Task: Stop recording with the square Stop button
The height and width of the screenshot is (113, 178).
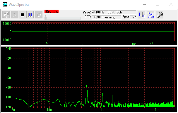Action: pos(22,15)
